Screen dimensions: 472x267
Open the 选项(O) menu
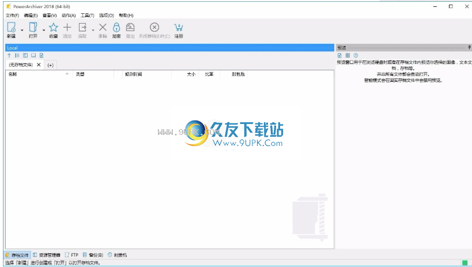click(x=107, y=16)
